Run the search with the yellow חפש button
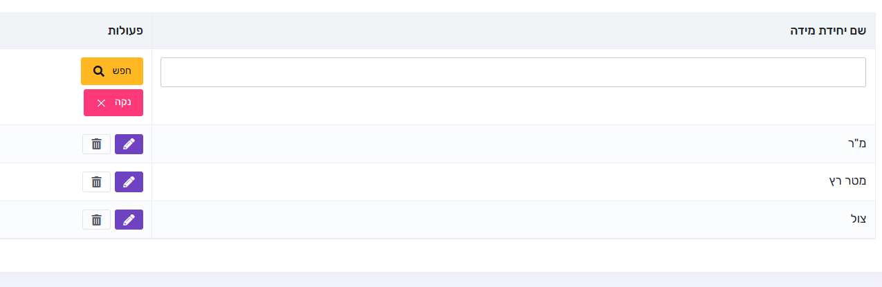Viewport: 882px width, 287px height. (x=112, y=71)
